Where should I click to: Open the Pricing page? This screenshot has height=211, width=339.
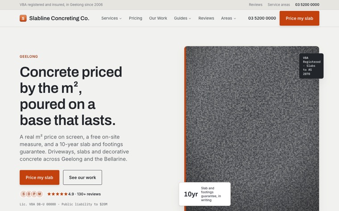point(136,18)
